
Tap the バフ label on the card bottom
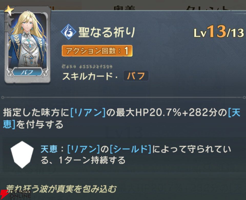(x=27, y=72)
